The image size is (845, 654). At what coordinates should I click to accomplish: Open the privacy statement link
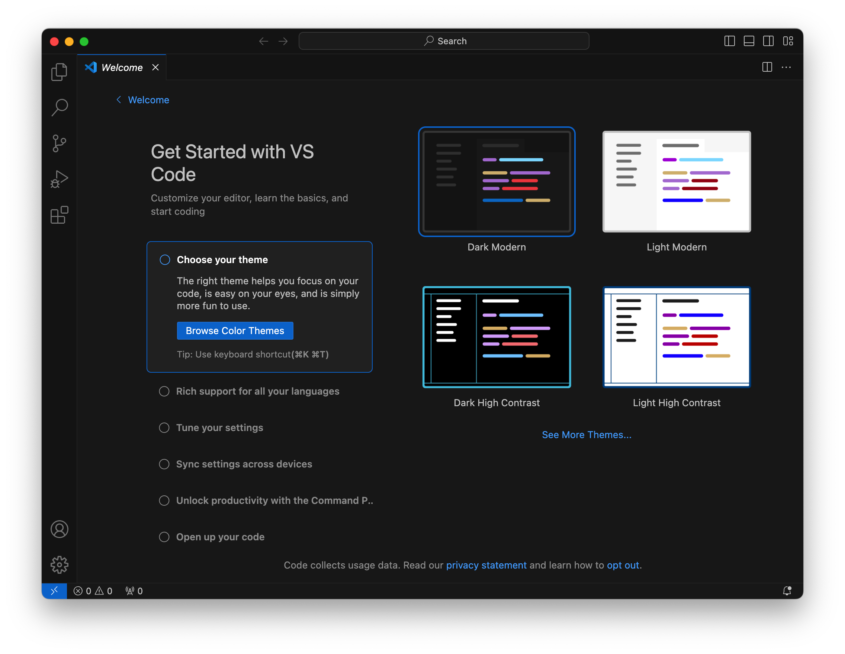click(486, 565)
